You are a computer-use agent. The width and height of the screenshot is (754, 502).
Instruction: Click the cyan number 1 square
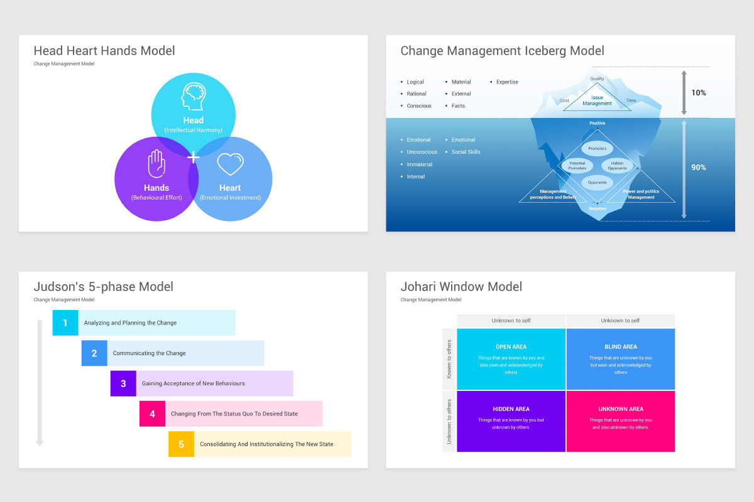pyautogui.click(x=65, y=323)
